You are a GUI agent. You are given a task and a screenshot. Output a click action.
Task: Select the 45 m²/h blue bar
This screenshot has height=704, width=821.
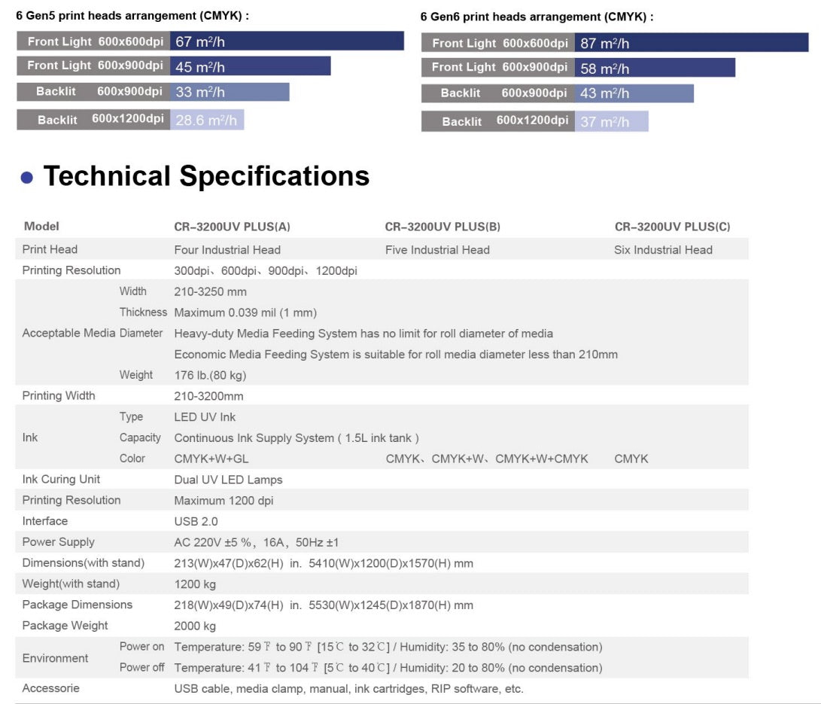pyautogui.click(x=250, y=66)
